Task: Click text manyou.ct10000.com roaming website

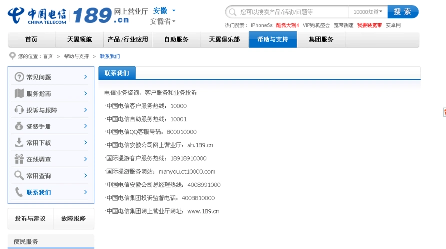Action: click(187, 172)
